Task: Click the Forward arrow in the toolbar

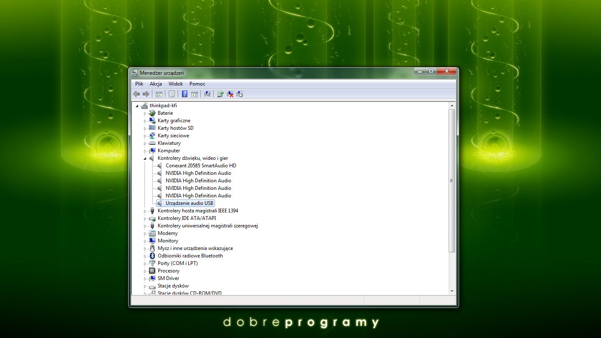Action: 146,94
